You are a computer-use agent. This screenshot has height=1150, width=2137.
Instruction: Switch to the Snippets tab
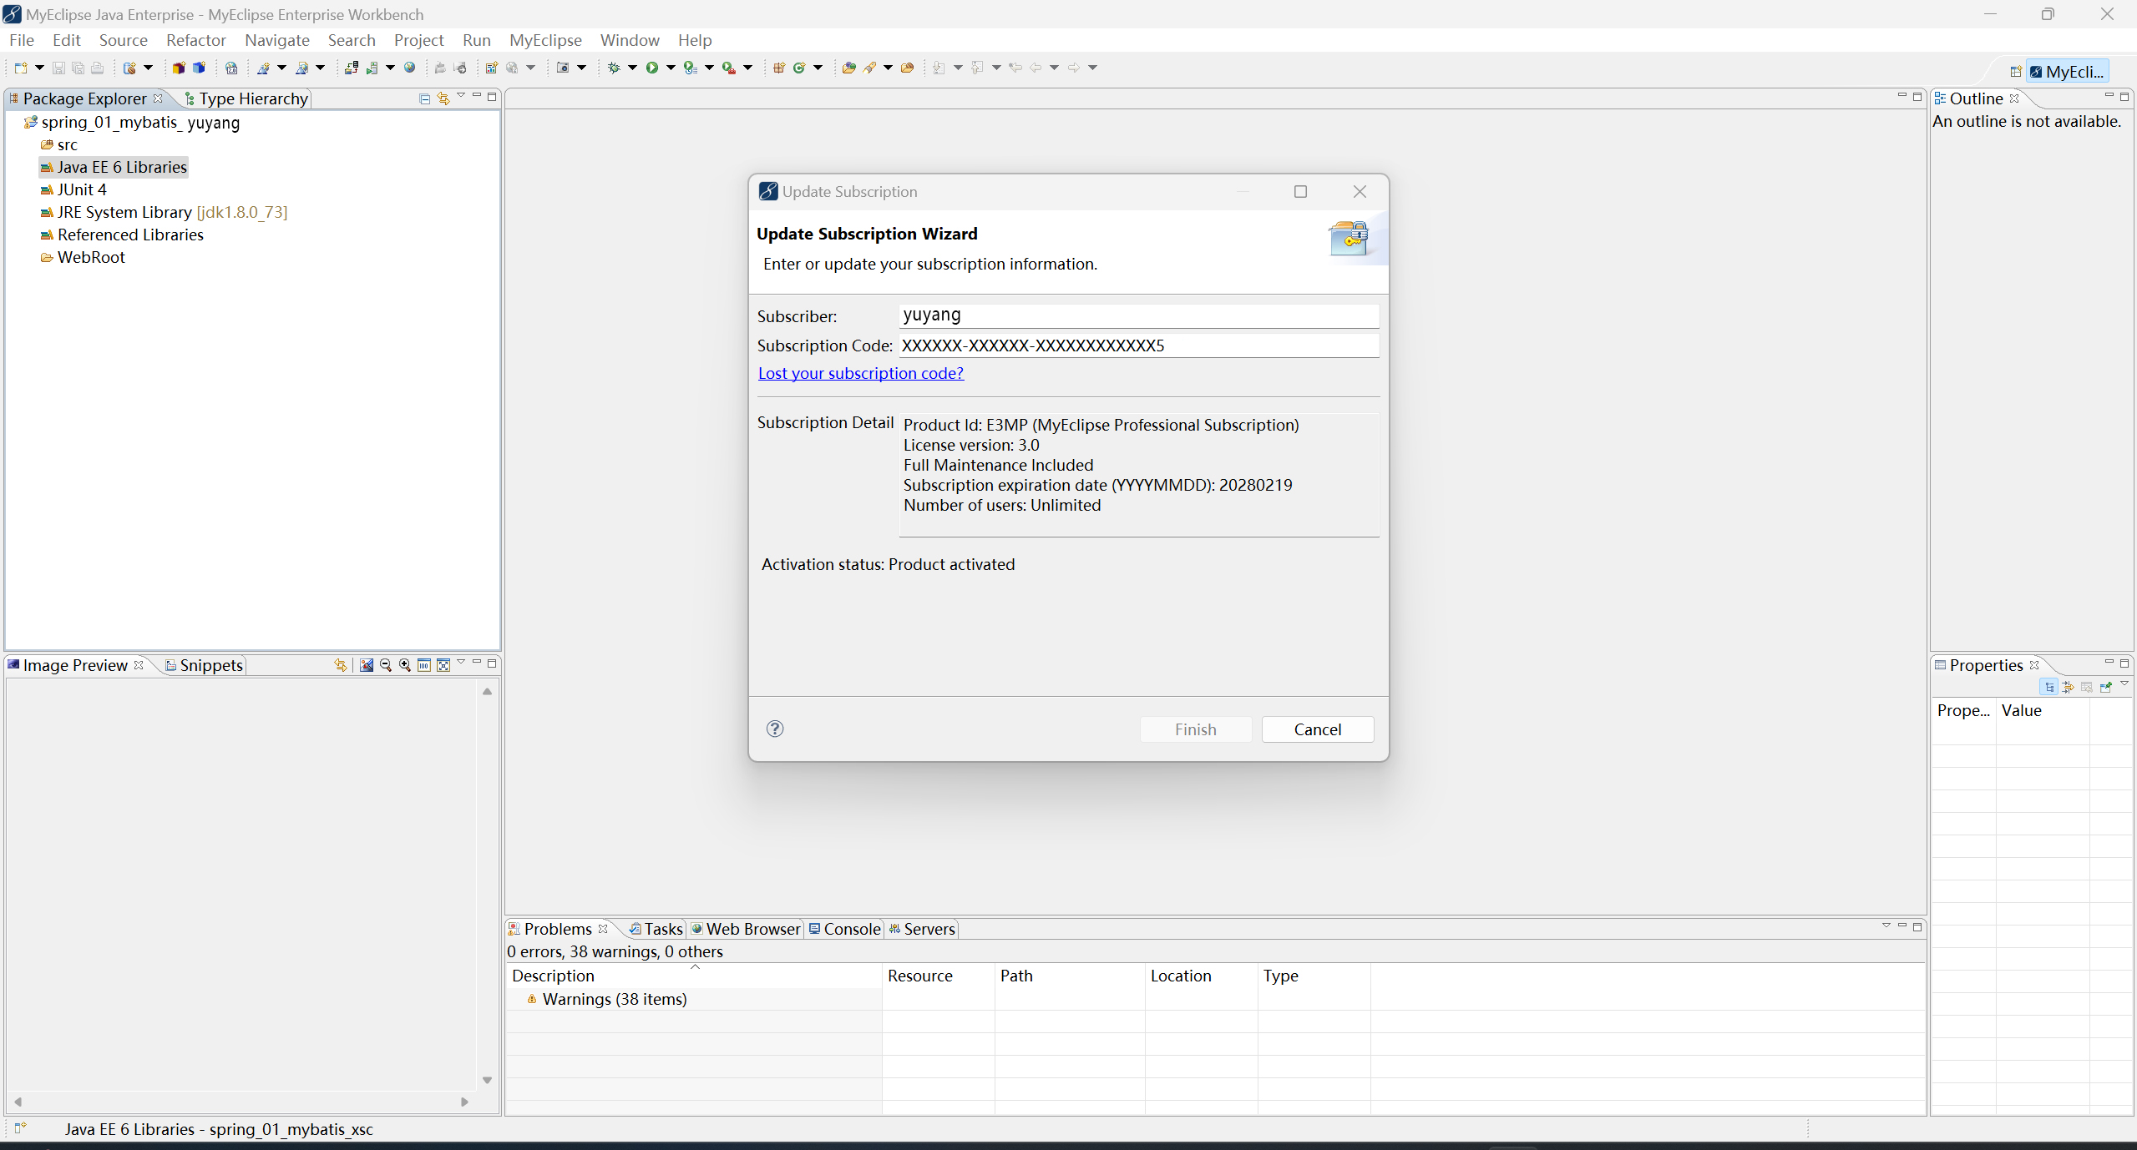click(205, 665)
